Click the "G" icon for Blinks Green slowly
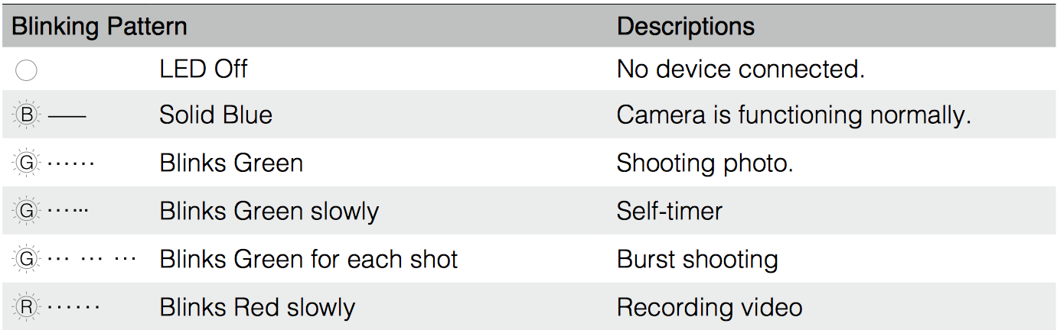The image size is (1057, 330). coord(26,211)
